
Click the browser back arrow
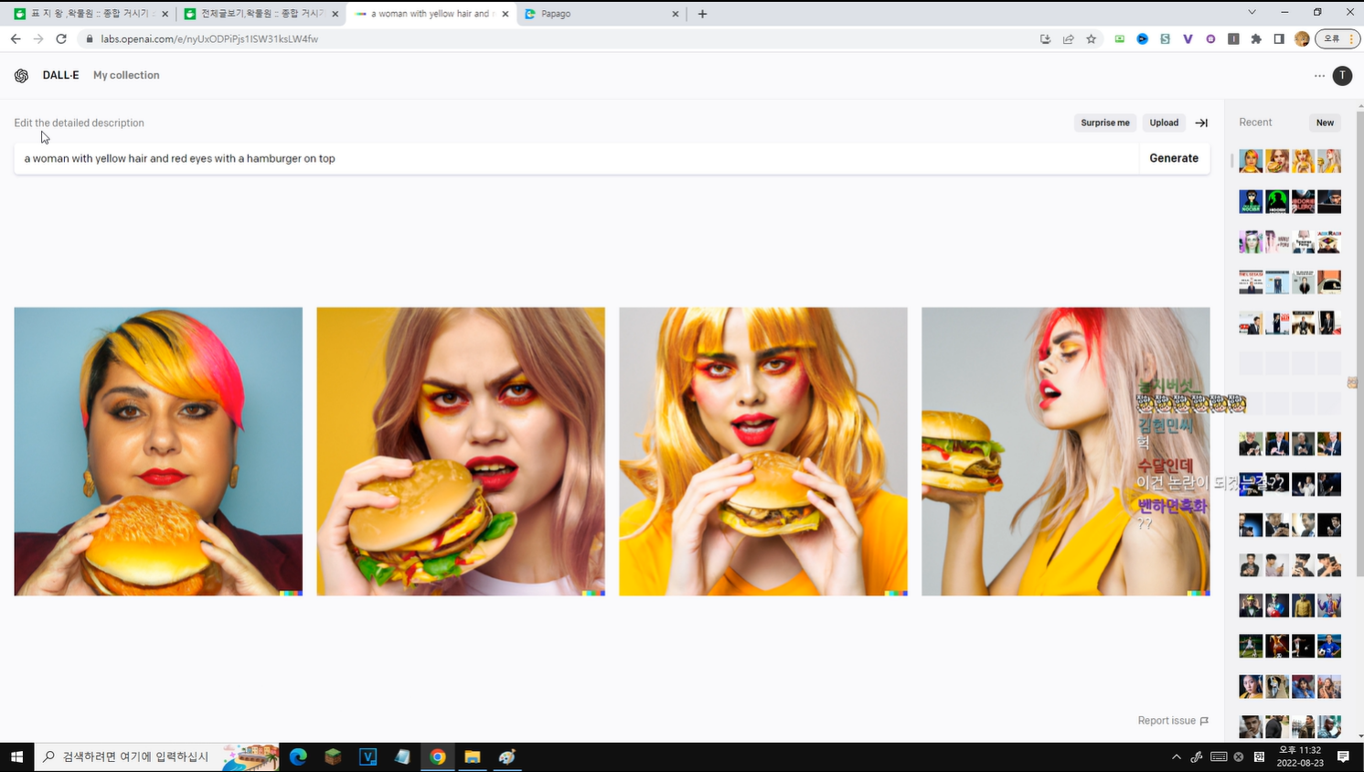16,39
